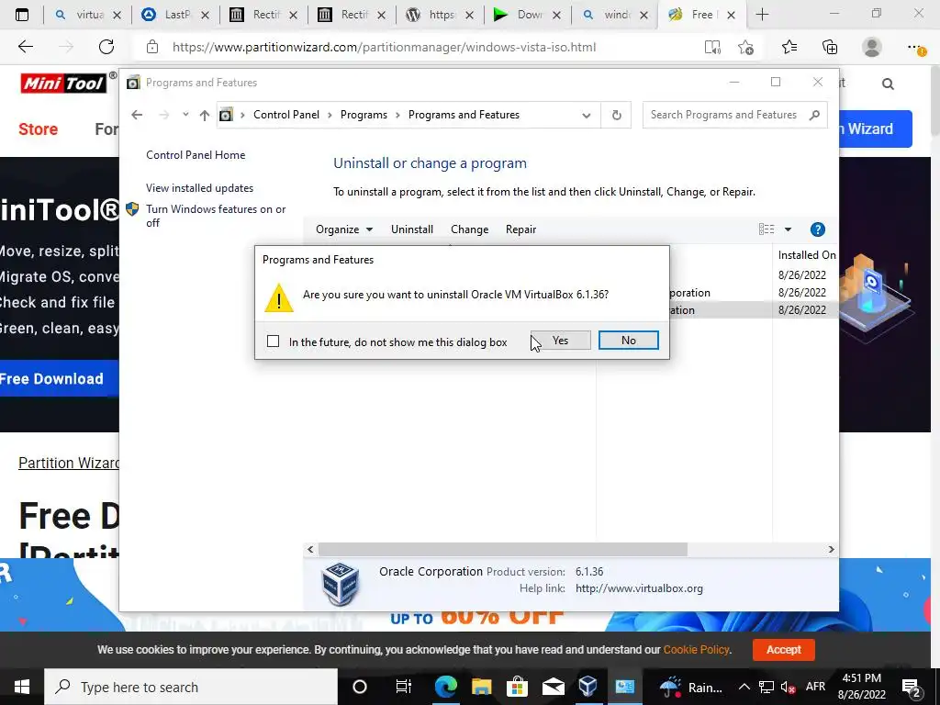The image size is (940, 705).
Task: Open Task View on the taskbar
Action: tap(404, 687)
